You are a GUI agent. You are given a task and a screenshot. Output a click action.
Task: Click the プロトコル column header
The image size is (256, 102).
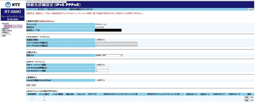pos(81,94)
